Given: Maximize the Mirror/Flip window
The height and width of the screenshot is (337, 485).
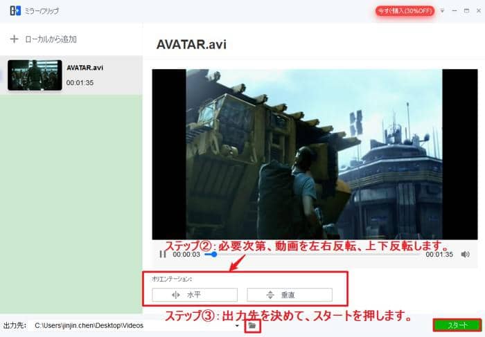Looking at the screenshot, I should tap(466, 11).
